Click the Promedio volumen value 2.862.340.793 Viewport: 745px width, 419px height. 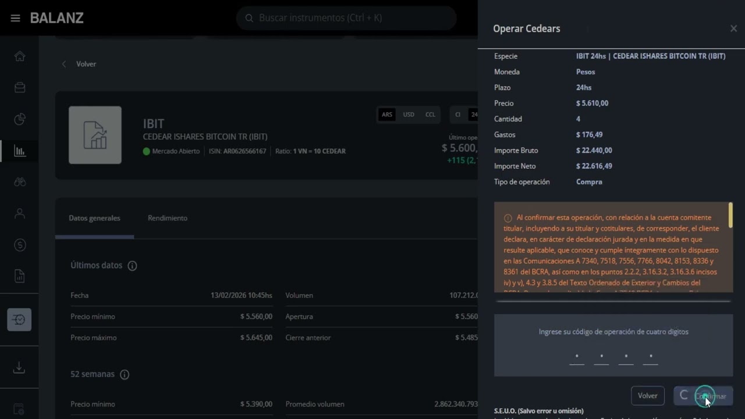click(456, 404)
